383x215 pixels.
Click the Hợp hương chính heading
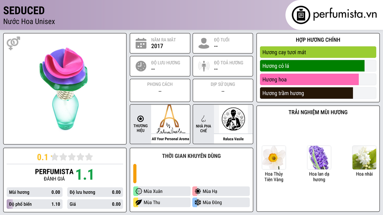(x=318, y=40)
